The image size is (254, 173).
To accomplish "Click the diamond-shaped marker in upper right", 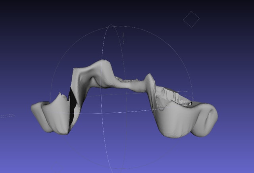I will click(x=191, y=19).
